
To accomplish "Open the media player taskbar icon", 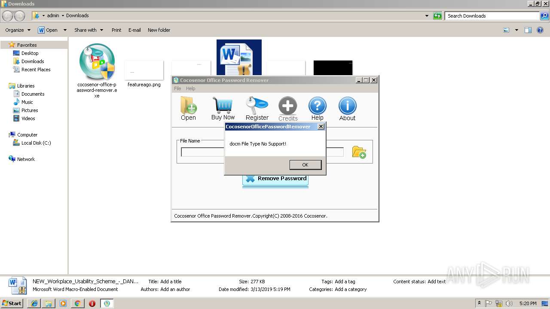I will point(63,303).
